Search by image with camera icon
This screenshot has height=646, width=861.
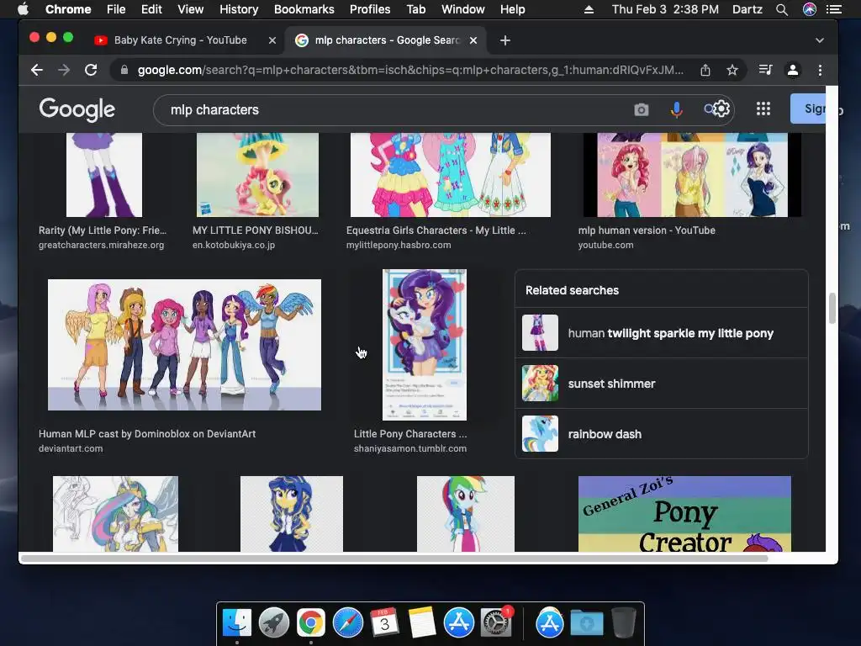pyautogui.click(x=642, y=110)
